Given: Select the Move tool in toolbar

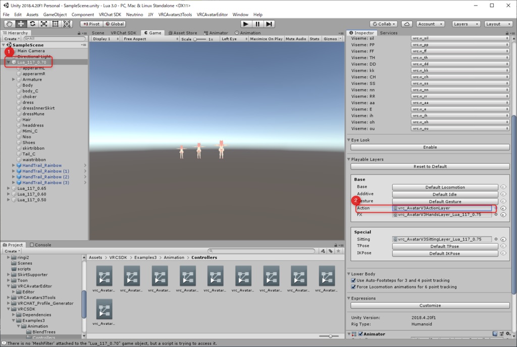Looking at the screenshot, I should click(21, 24).
